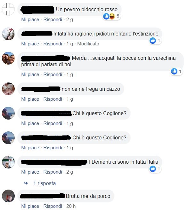Click the thumbs-up icon on 'varechina' comment
The height and width of the screenshot is (211, 195).
click(174, 71)
